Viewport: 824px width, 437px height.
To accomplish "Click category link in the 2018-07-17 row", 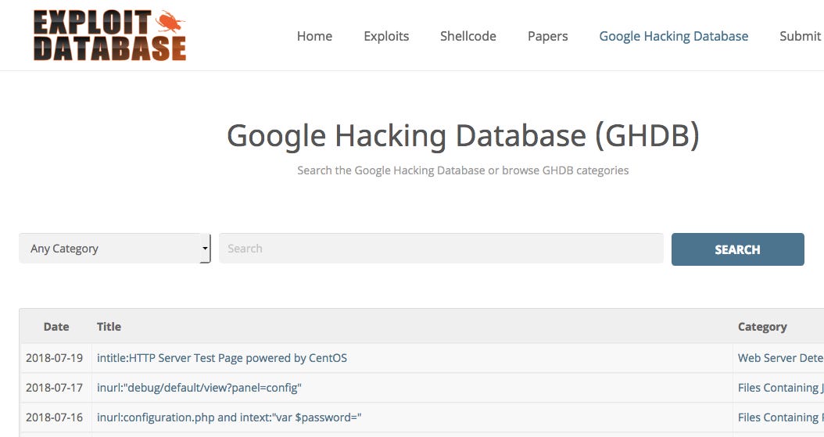I will 780,388.
